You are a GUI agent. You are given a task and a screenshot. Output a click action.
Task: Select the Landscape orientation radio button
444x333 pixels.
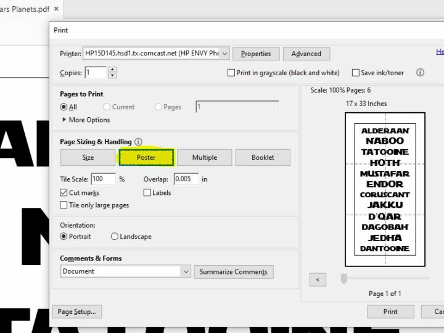click(115, 237)
